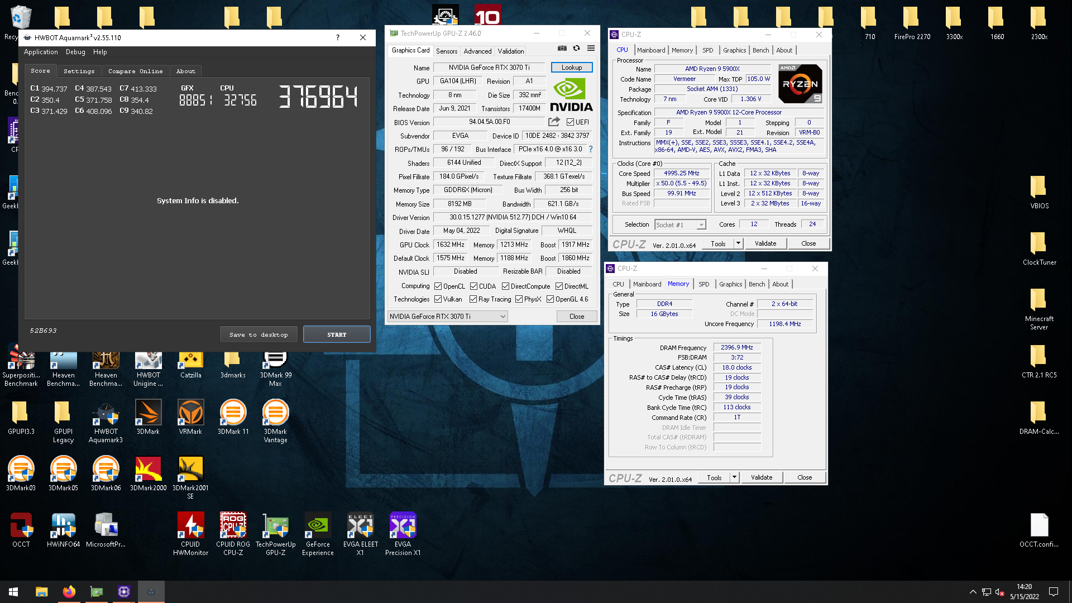The height and width of the screenshot is (603, 1072).
Task: Open Firefox from the taskbar
Action: [x=69, y=592]
